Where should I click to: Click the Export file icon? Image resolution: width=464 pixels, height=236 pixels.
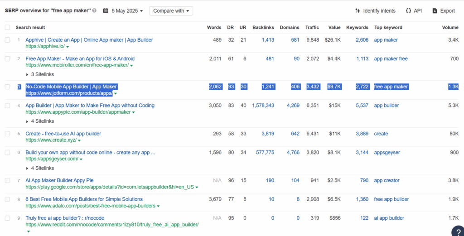coord(435,11)
